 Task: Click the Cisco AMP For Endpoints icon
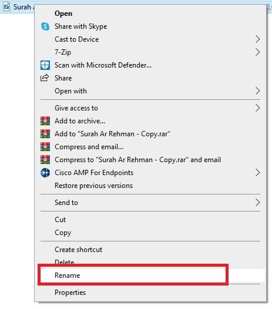tap(45, 173)
